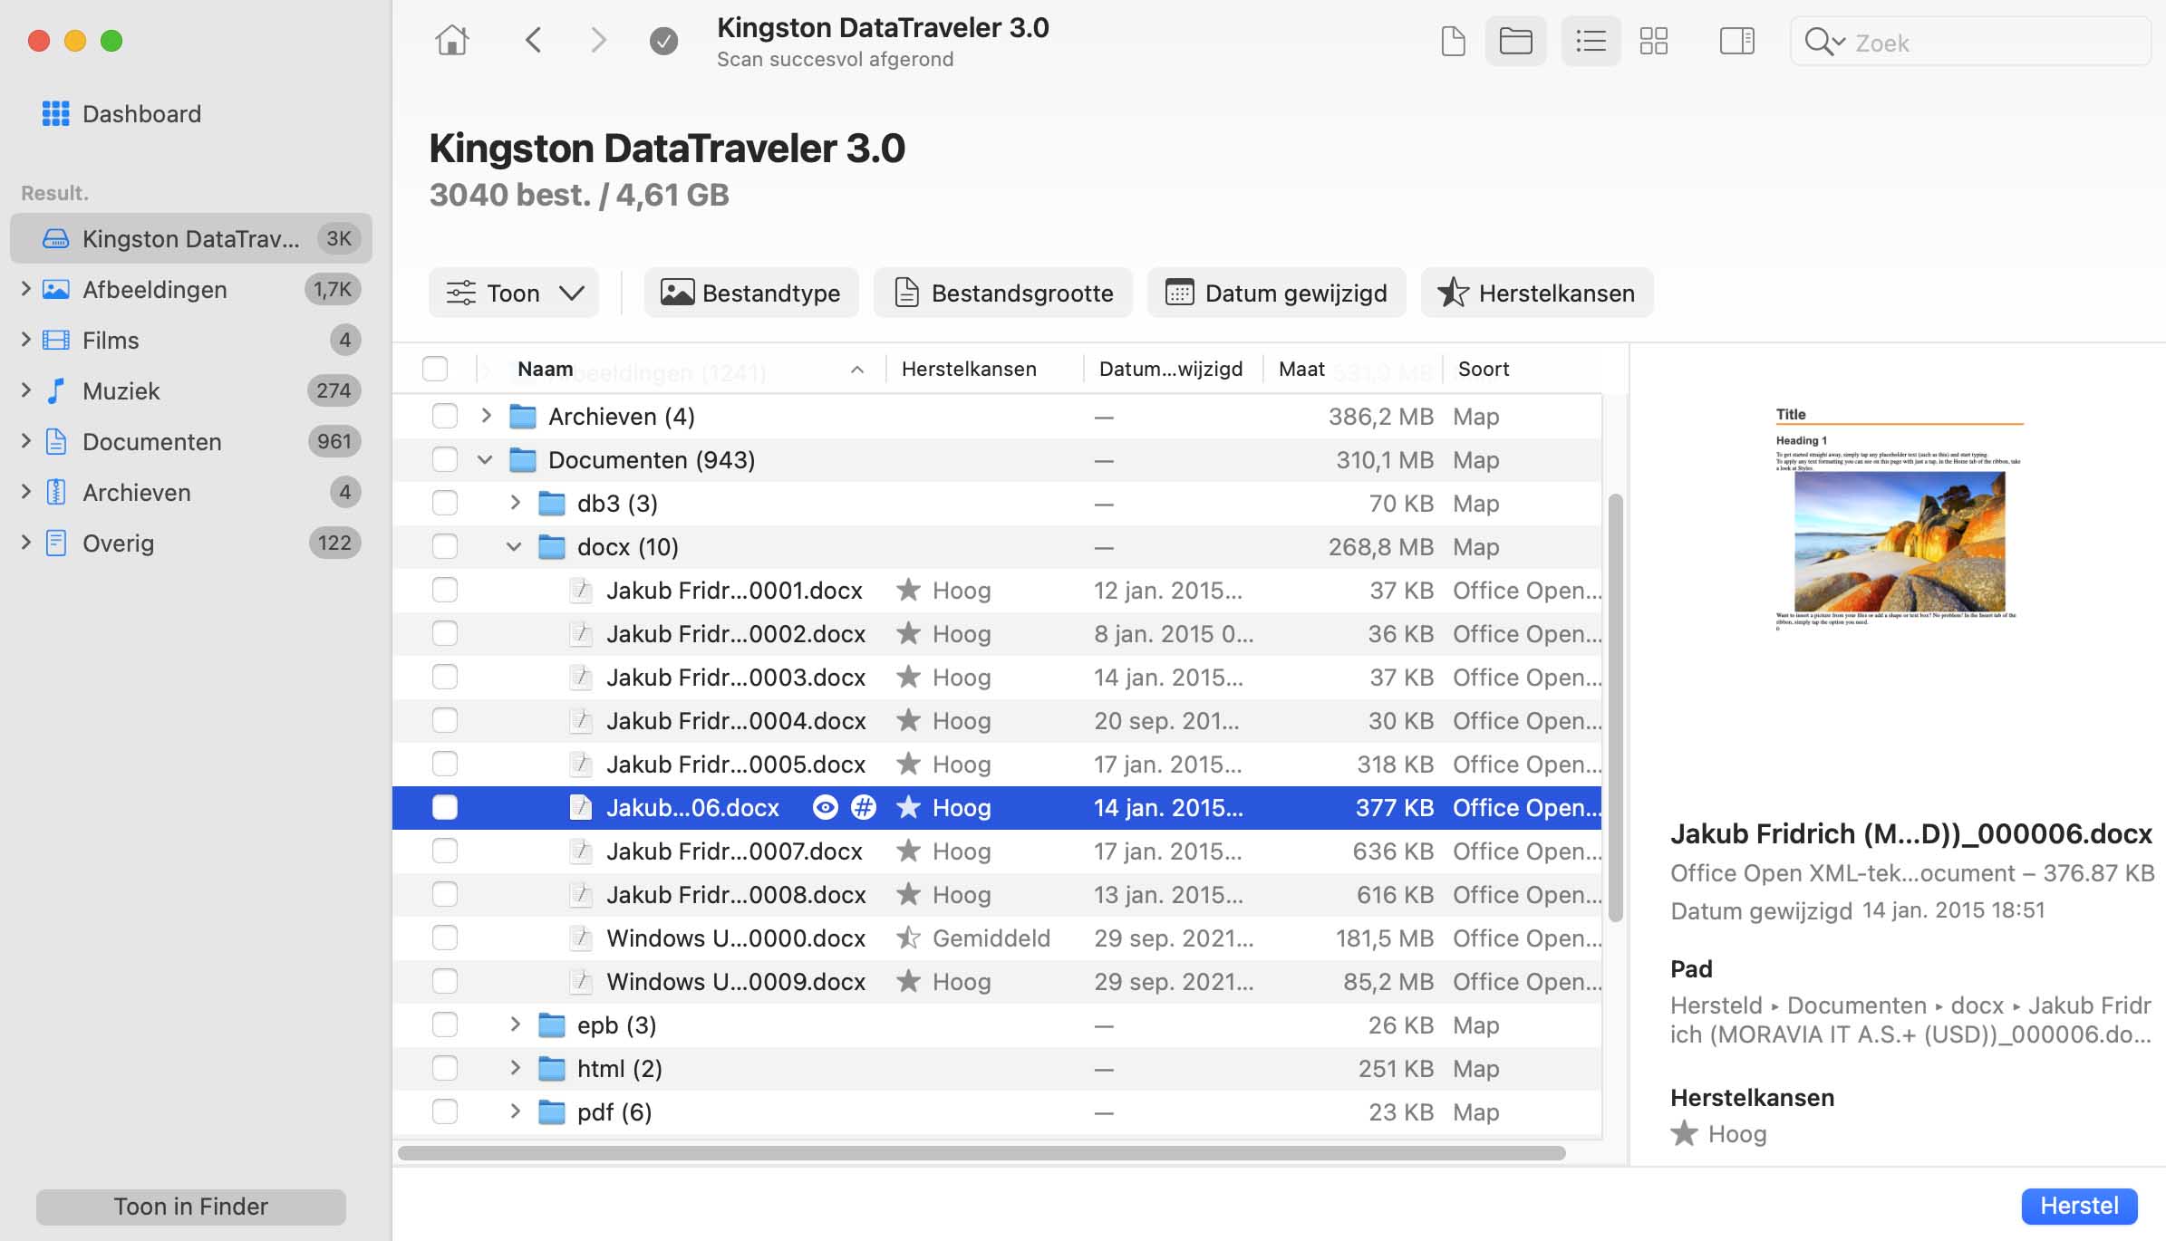Expand the Archieven (4) folder row

pos(486,416)
